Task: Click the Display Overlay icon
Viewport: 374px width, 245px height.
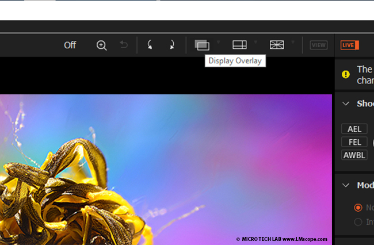Action: tap(201, 45)
